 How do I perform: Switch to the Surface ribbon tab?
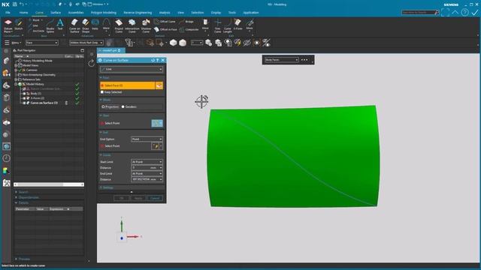[56, 13]
